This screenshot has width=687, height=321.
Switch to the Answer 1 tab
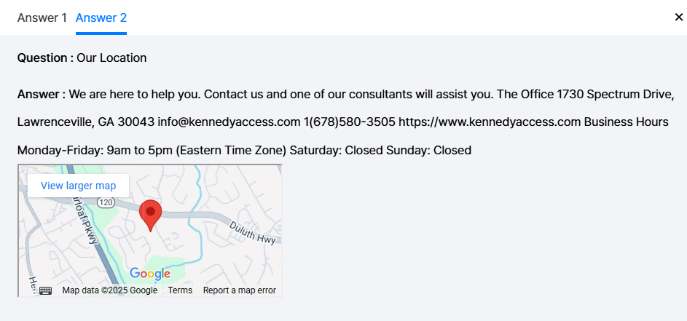pyautogui.click(x=42, y=17)
